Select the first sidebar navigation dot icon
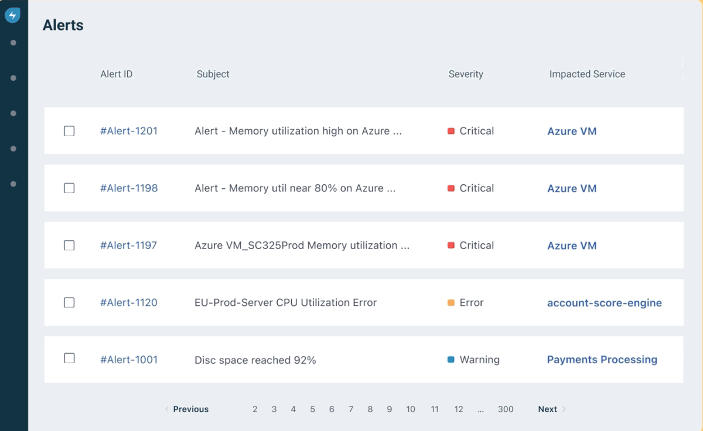Image resolution: width=703 pixels, height=431 pixels. pyautogui.click(x=13, y=42)
